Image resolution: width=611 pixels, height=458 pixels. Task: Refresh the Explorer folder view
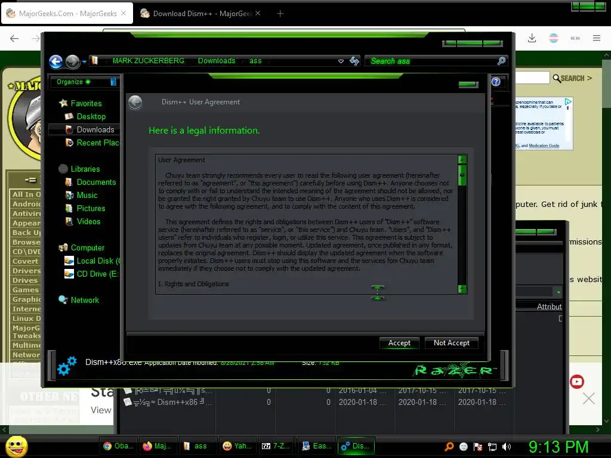pos(354,61)
